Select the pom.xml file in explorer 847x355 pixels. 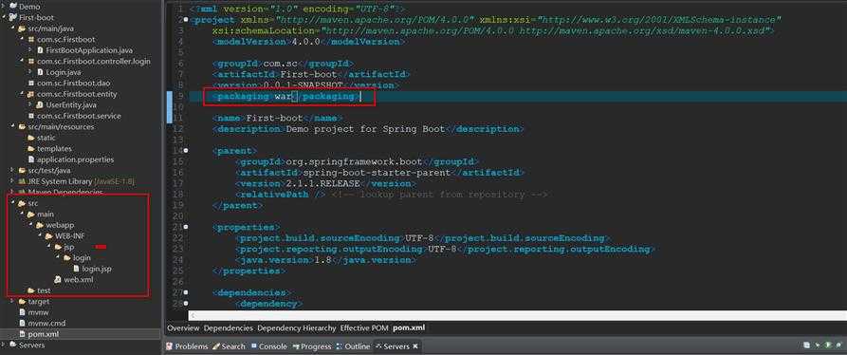pos(44,334)
